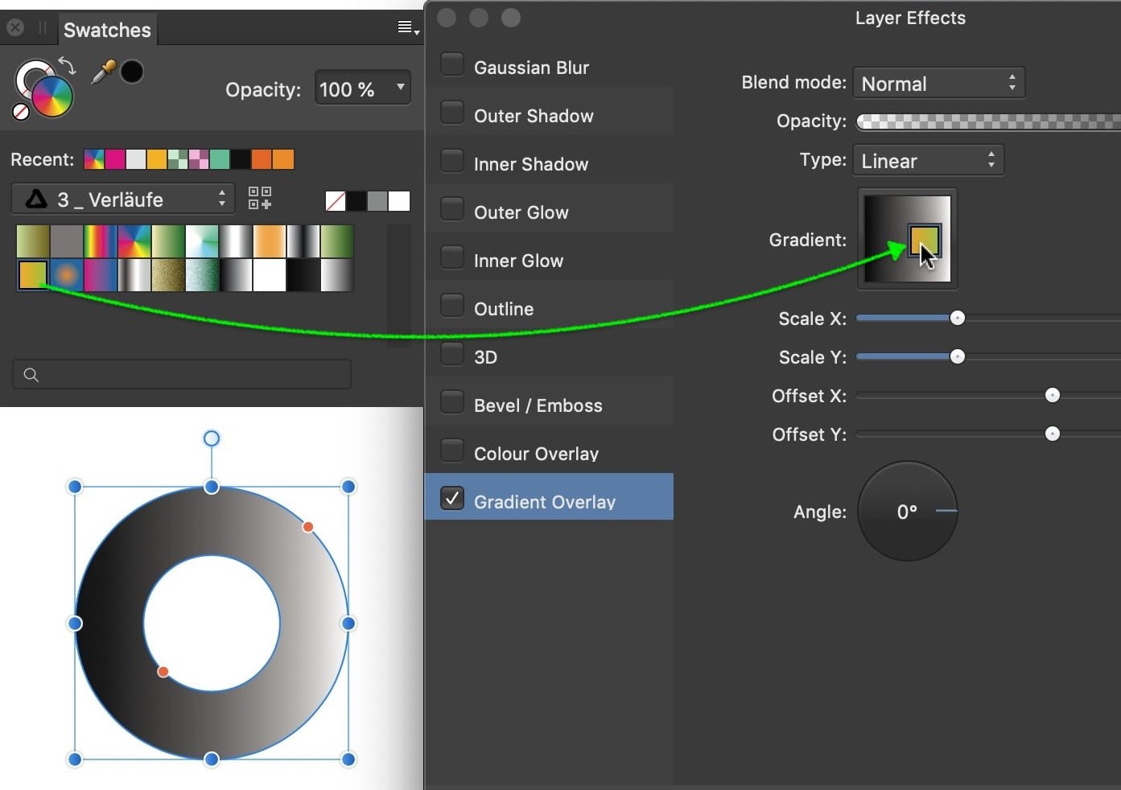
Task: Click the swap colours arrow icon
Action: pyautogui.click(x=68, y=64)
